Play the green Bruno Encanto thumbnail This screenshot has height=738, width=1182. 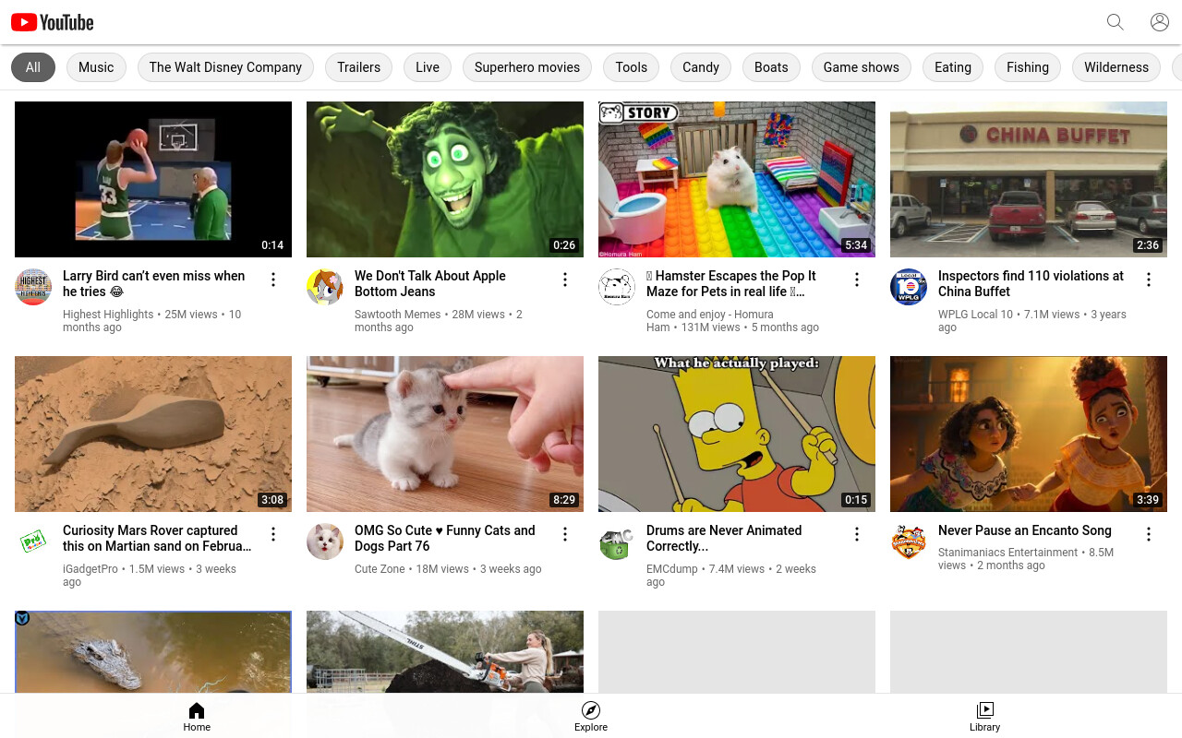pyautogui.click(x=445, y=179)
